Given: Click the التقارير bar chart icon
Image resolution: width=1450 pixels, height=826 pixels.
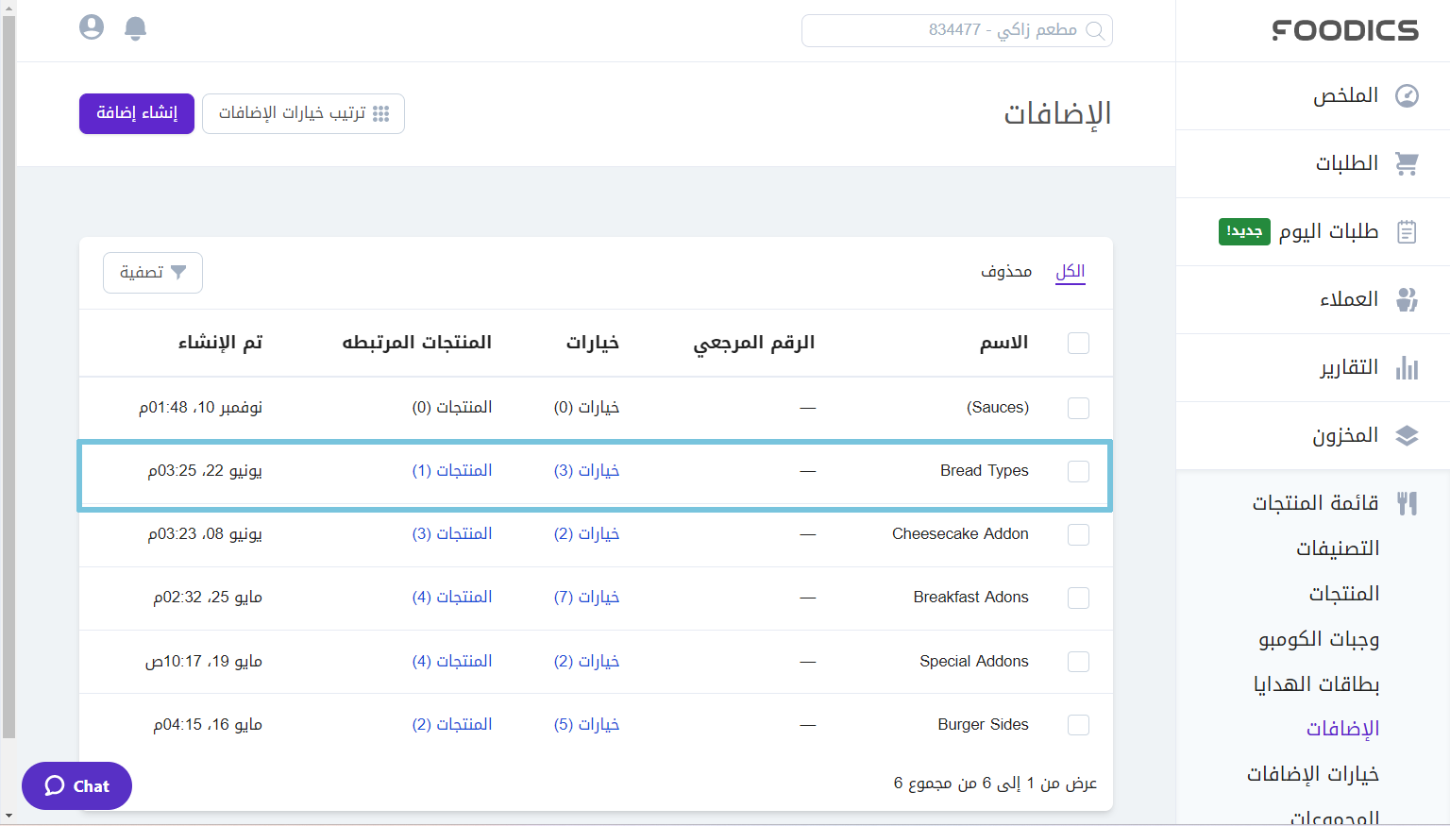Looking at the screenshot, I should coord(1407,368).
